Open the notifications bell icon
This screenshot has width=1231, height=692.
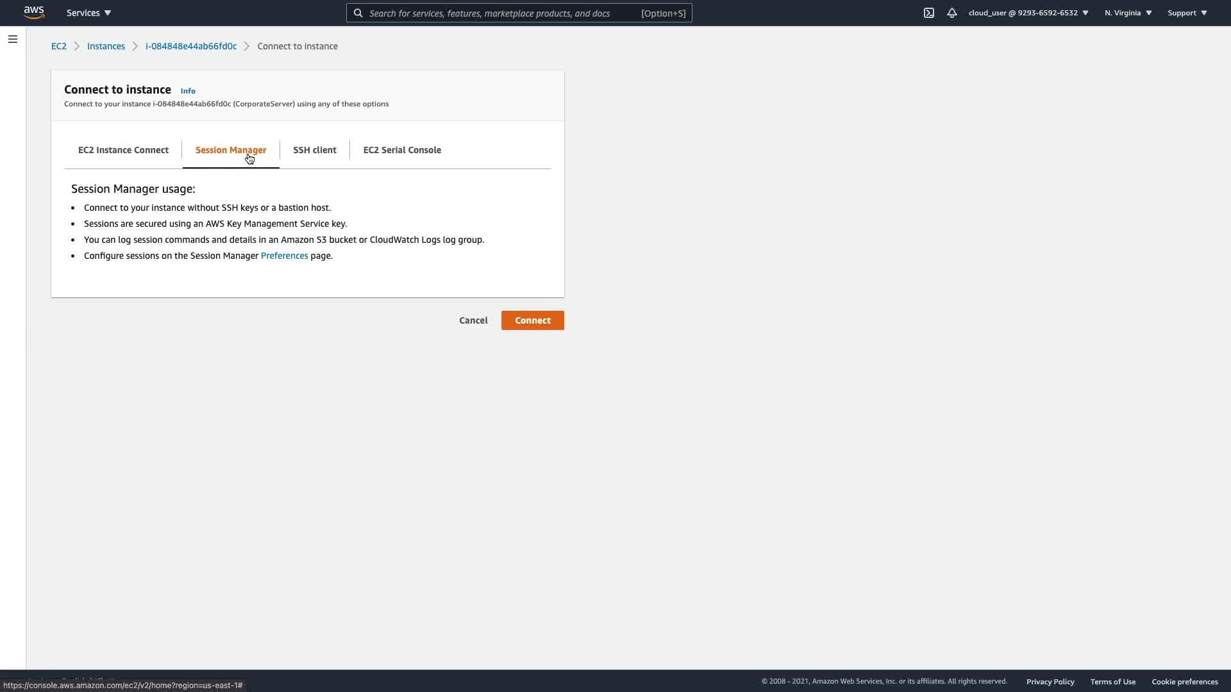pyautogui.click(x=951, y=13)
